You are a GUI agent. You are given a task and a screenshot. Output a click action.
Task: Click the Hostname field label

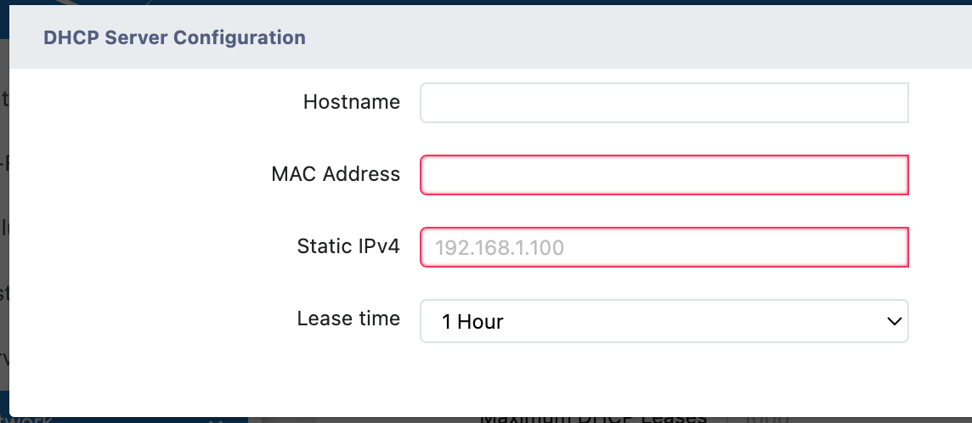[x=351, y=102]
